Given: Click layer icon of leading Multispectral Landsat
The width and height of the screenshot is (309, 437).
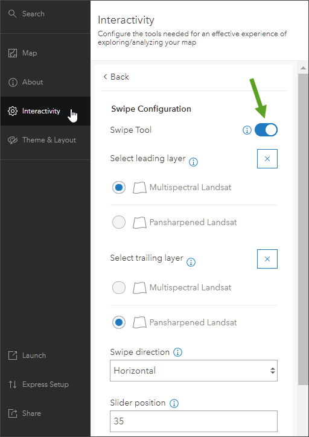Looking at the screenshot, I should [139, 188].
